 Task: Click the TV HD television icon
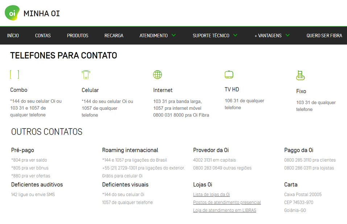(229, 74)
